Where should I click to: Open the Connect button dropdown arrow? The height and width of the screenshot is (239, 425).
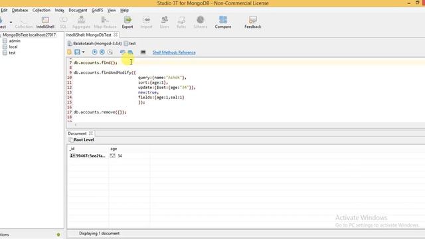[x=11, y=22]
